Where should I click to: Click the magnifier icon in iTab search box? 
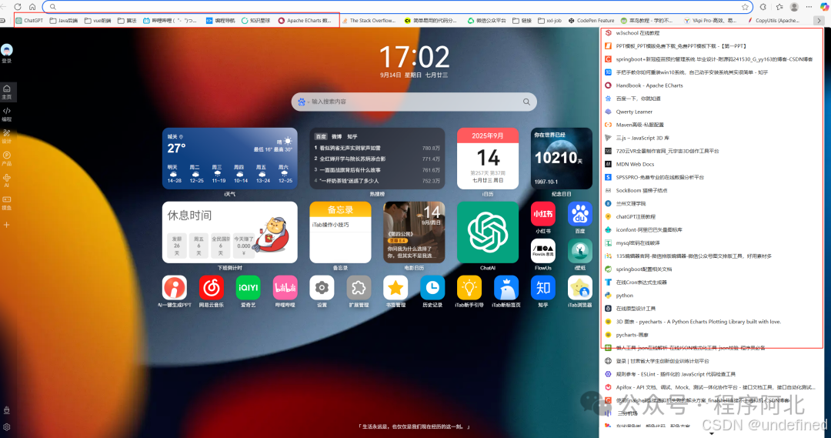(526, 102)
